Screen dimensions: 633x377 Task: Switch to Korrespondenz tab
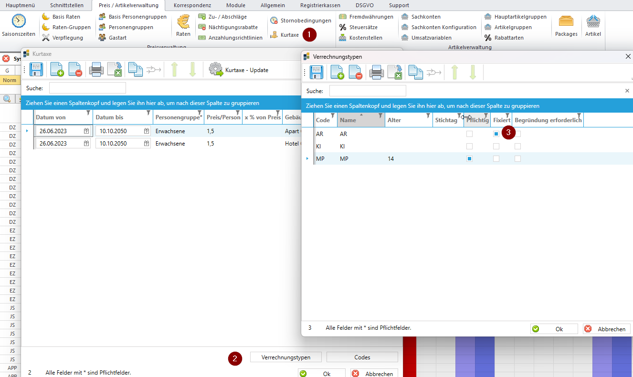tap(192, 5)
